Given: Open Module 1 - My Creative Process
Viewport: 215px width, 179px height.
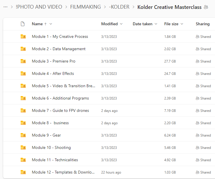Looking at the screenshot, I should (x=60, y=36).
